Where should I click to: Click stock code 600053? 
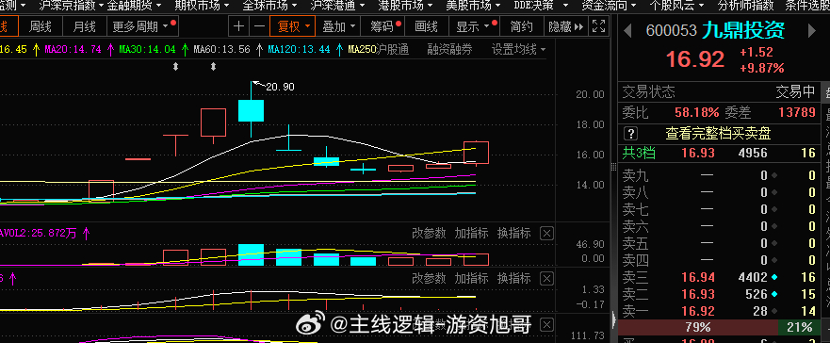click(x=671, y=31)
